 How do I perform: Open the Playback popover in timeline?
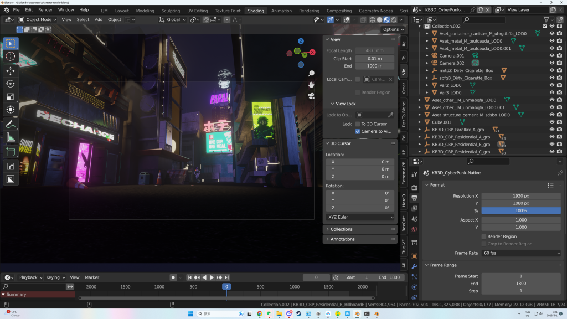coord(31,277)
